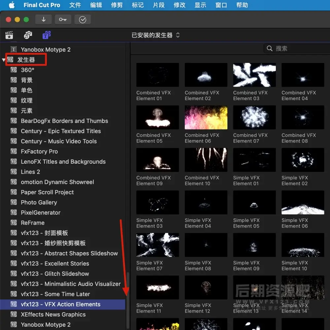Click the background tasks checkmark icon
Viewport: 330px width, 330px height.
82,19
